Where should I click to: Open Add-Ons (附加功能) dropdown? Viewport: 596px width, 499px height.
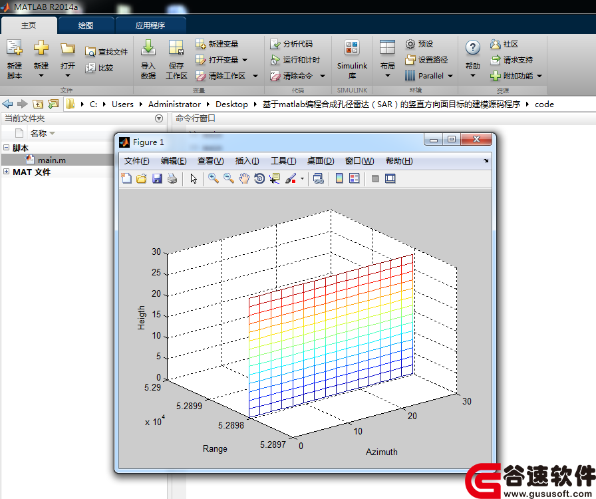[x=539, y=76]
